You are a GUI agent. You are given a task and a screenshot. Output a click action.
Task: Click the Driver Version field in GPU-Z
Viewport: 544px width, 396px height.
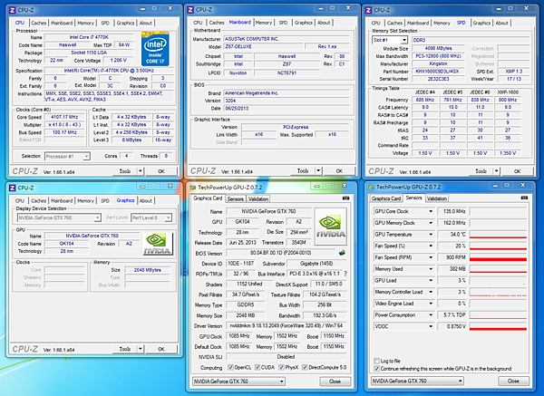click(286, 325)
